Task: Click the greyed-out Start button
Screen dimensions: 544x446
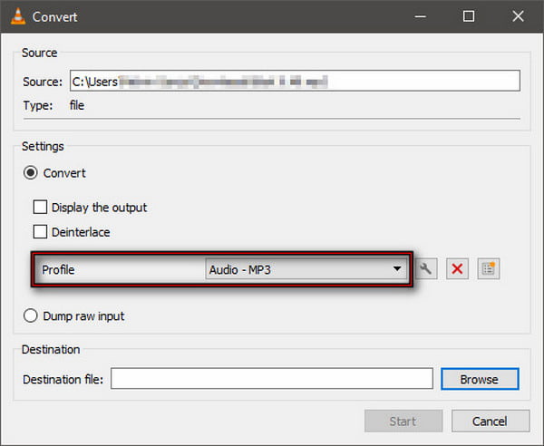Action: point(403,421)
